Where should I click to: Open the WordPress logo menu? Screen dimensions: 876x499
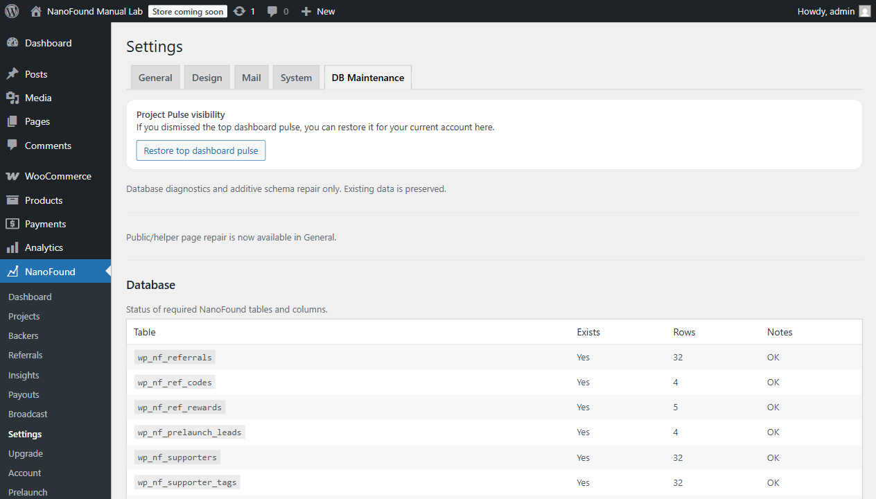[12, 11]
